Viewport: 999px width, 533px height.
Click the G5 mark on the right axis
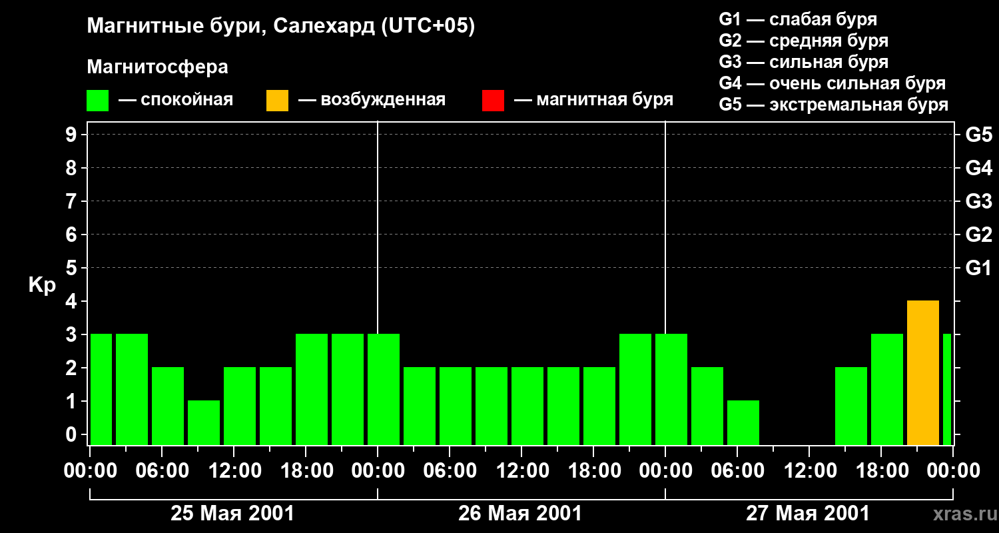(978, 135)
